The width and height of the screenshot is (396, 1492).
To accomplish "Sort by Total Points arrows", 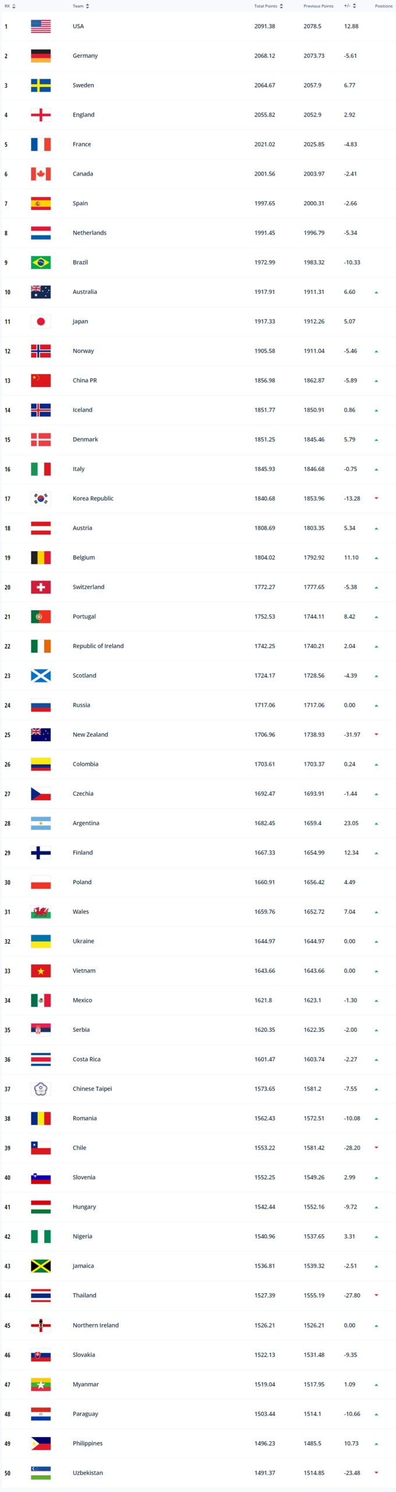I will [x=281, y=6].
